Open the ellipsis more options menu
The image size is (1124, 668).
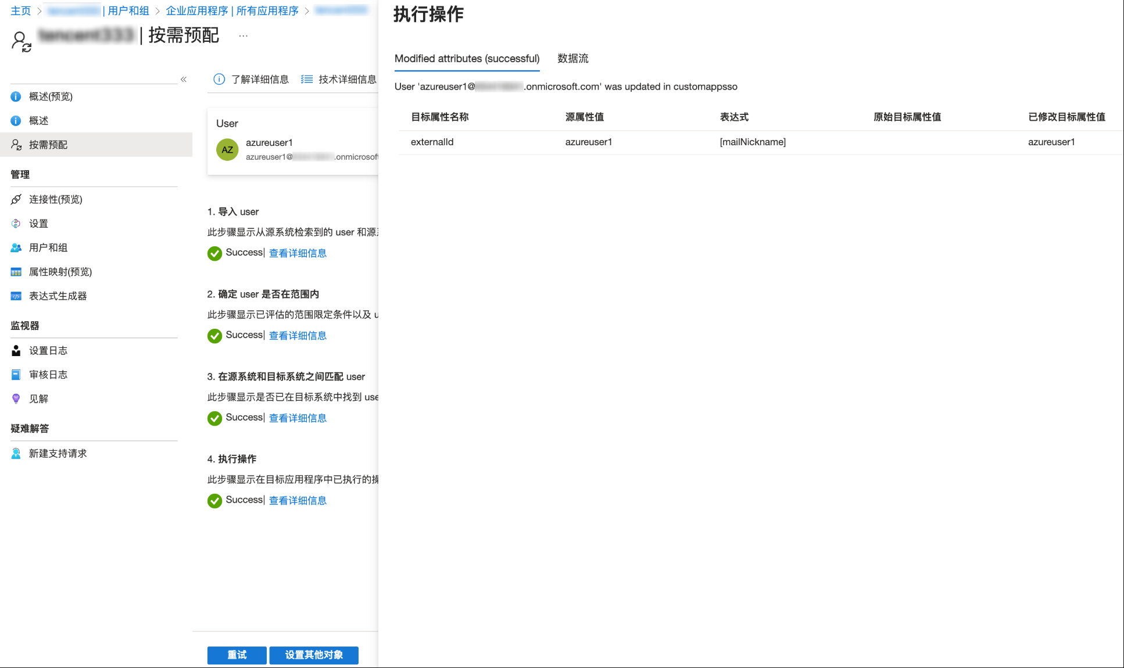click(243, 36)
